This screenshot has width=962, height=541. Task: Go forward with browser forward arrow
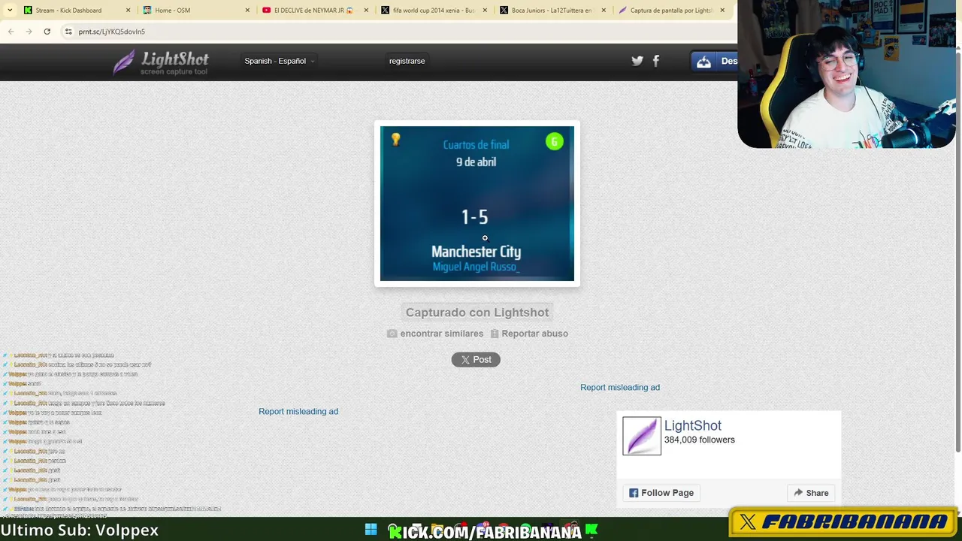tap(29, 32)
